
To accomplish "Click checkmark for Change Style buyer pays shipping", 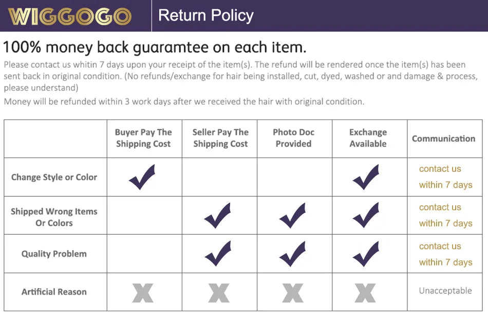I will point(142,177).
